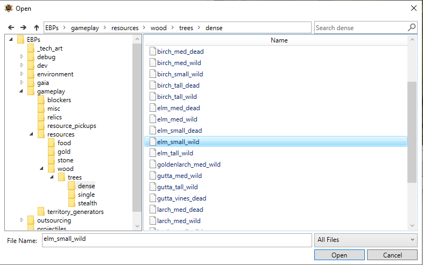Click the app icon in title bar
This screenshot has width=423, height=265.
click(x=9, y=9)
